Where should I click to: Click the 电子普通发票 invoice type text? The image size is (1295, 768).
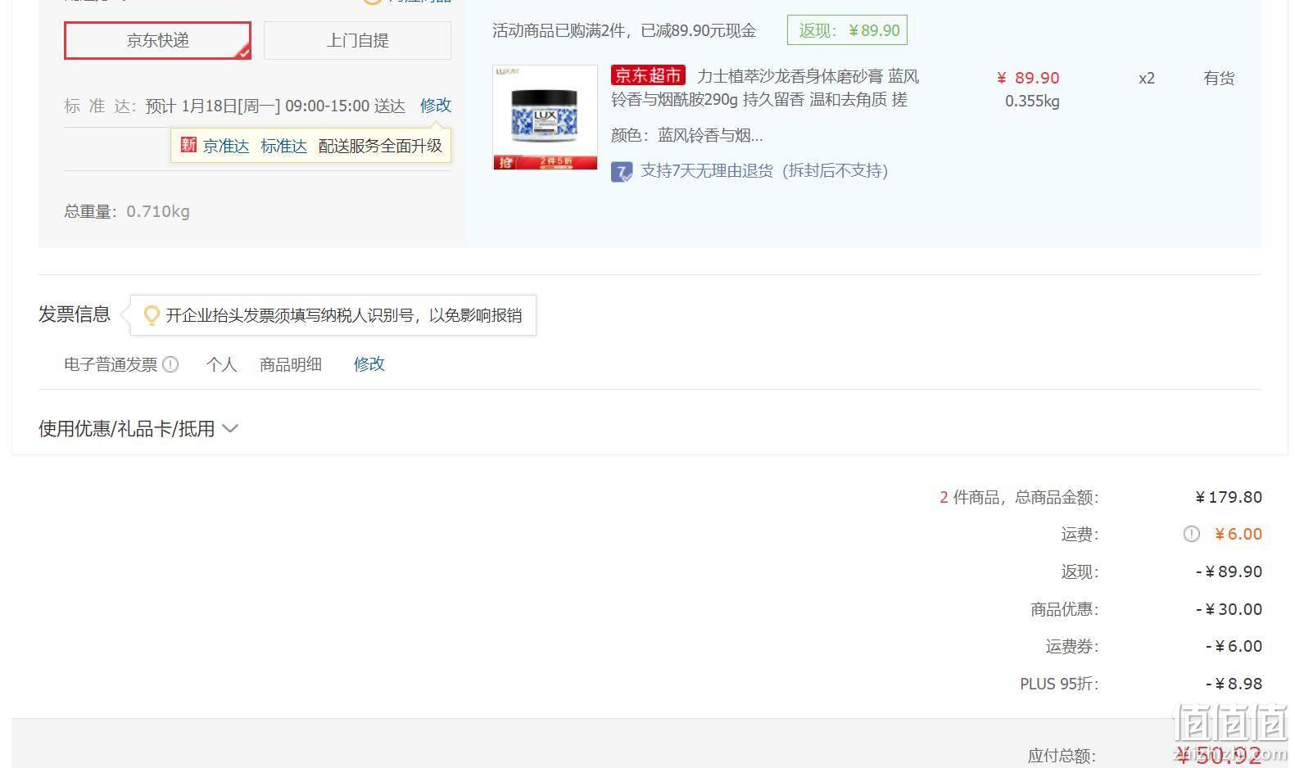111,364
